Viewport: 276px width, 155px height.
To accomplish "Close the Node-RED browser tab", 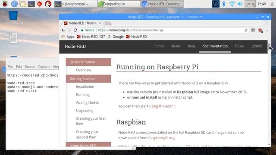I will click(100, 23).
